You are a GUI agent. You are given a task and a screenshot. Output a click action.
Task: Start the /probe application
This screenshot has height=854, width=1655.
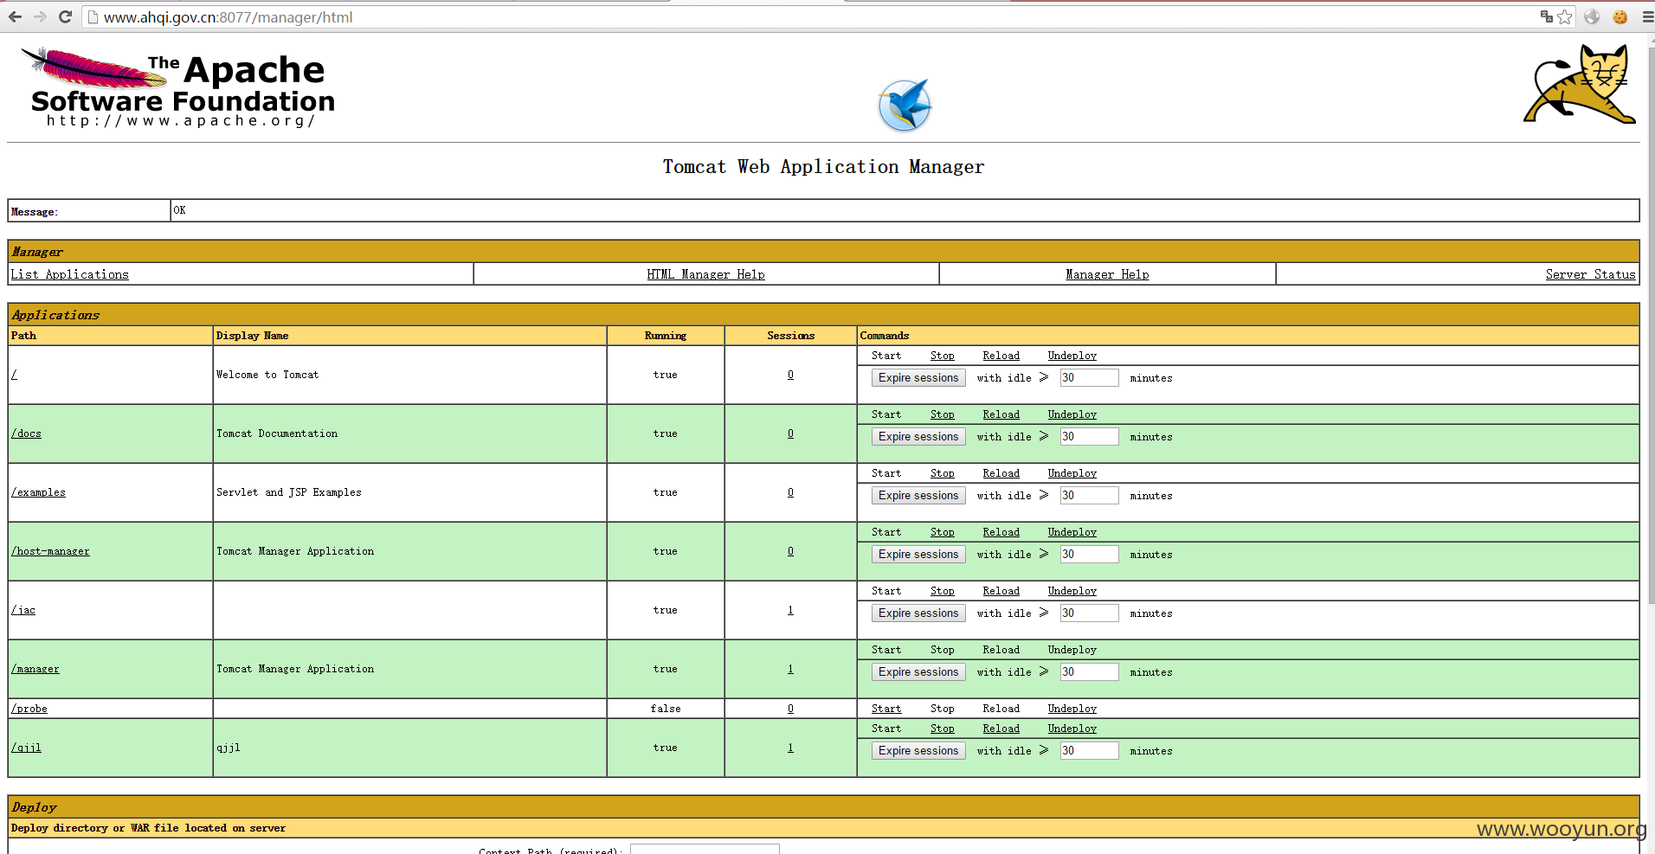(x=886, y=709)
